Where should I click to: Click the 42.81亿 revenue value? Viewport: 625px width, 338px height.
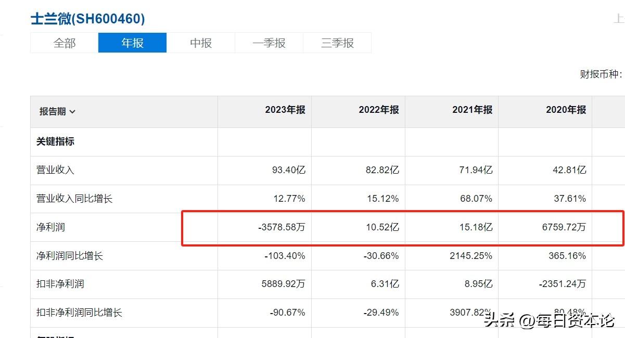570,170
